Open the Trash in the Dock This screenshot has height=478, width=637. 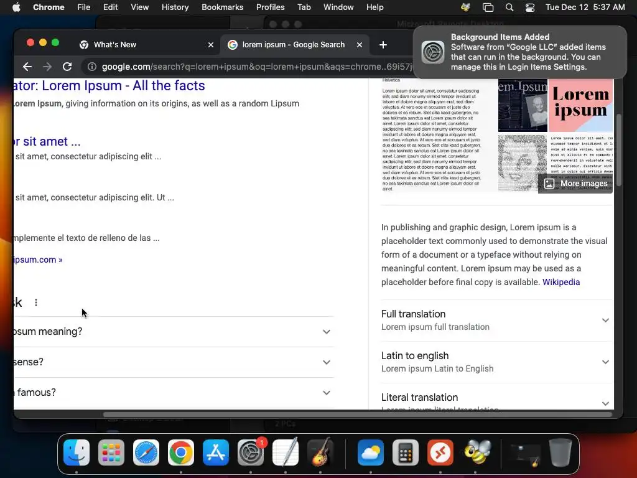tap(560, 452)
